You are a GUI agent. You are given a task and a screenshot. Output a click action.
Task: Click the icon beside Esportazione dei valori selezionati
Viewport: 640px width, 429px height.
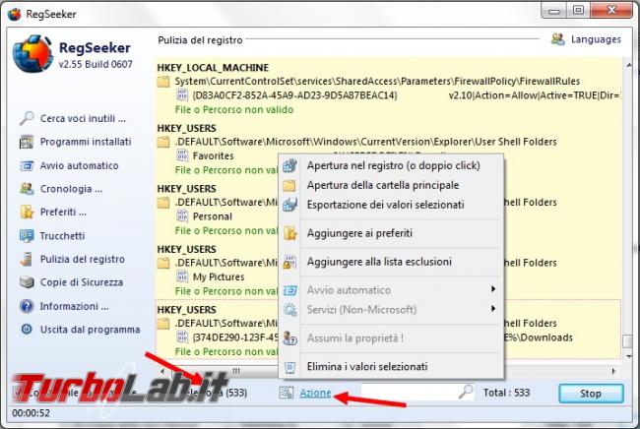click(x=289, y=205)
